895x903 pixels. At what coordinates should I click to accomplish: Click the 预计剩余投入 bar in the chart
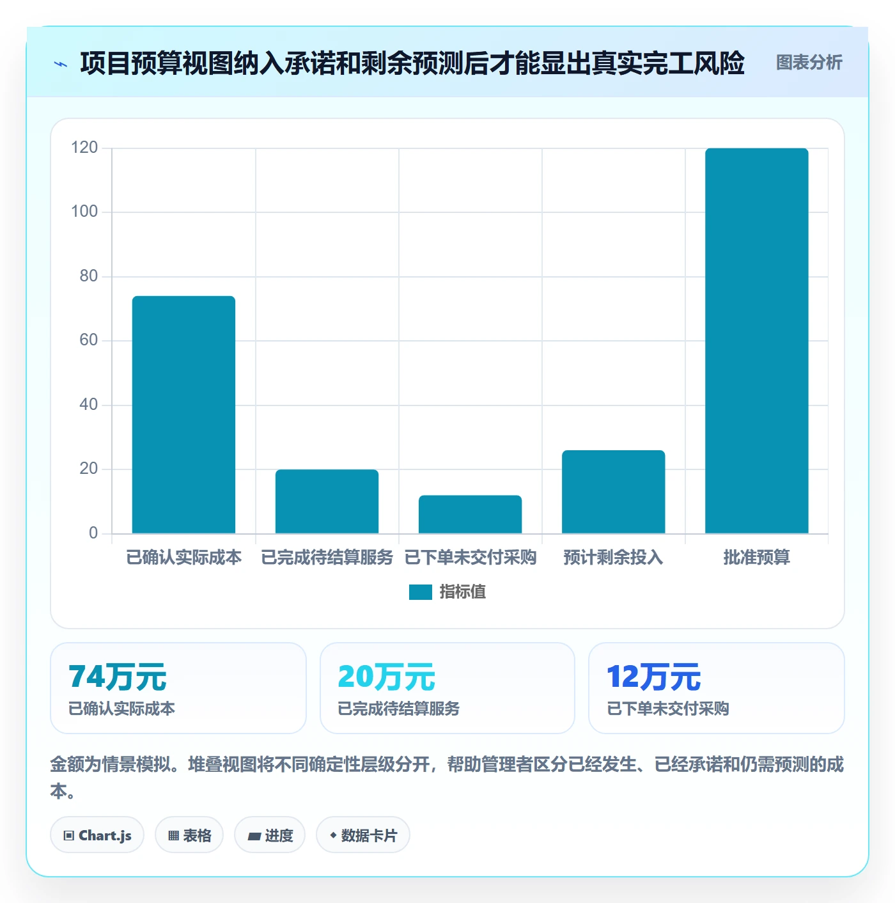click(614, 492)
